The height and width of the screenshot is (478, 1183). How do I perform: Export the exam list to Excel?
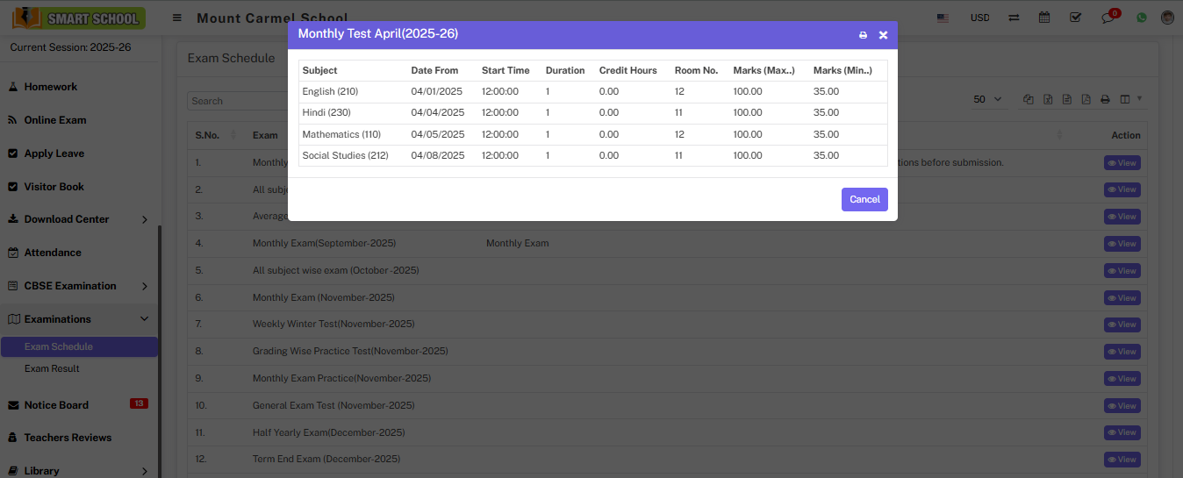[1048, 100]
